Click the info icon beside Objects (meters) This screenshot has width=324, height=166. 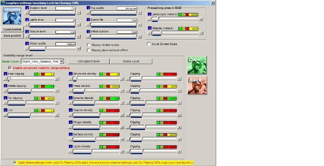pos(150,28)
